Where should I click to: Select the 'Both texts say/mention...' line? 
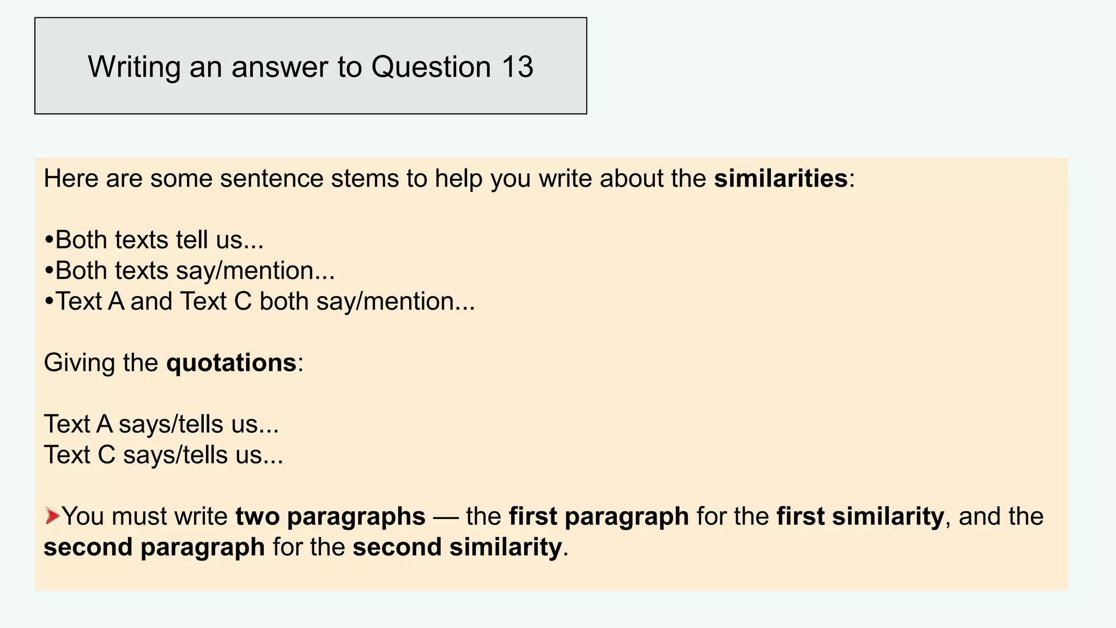coord(195,271)
